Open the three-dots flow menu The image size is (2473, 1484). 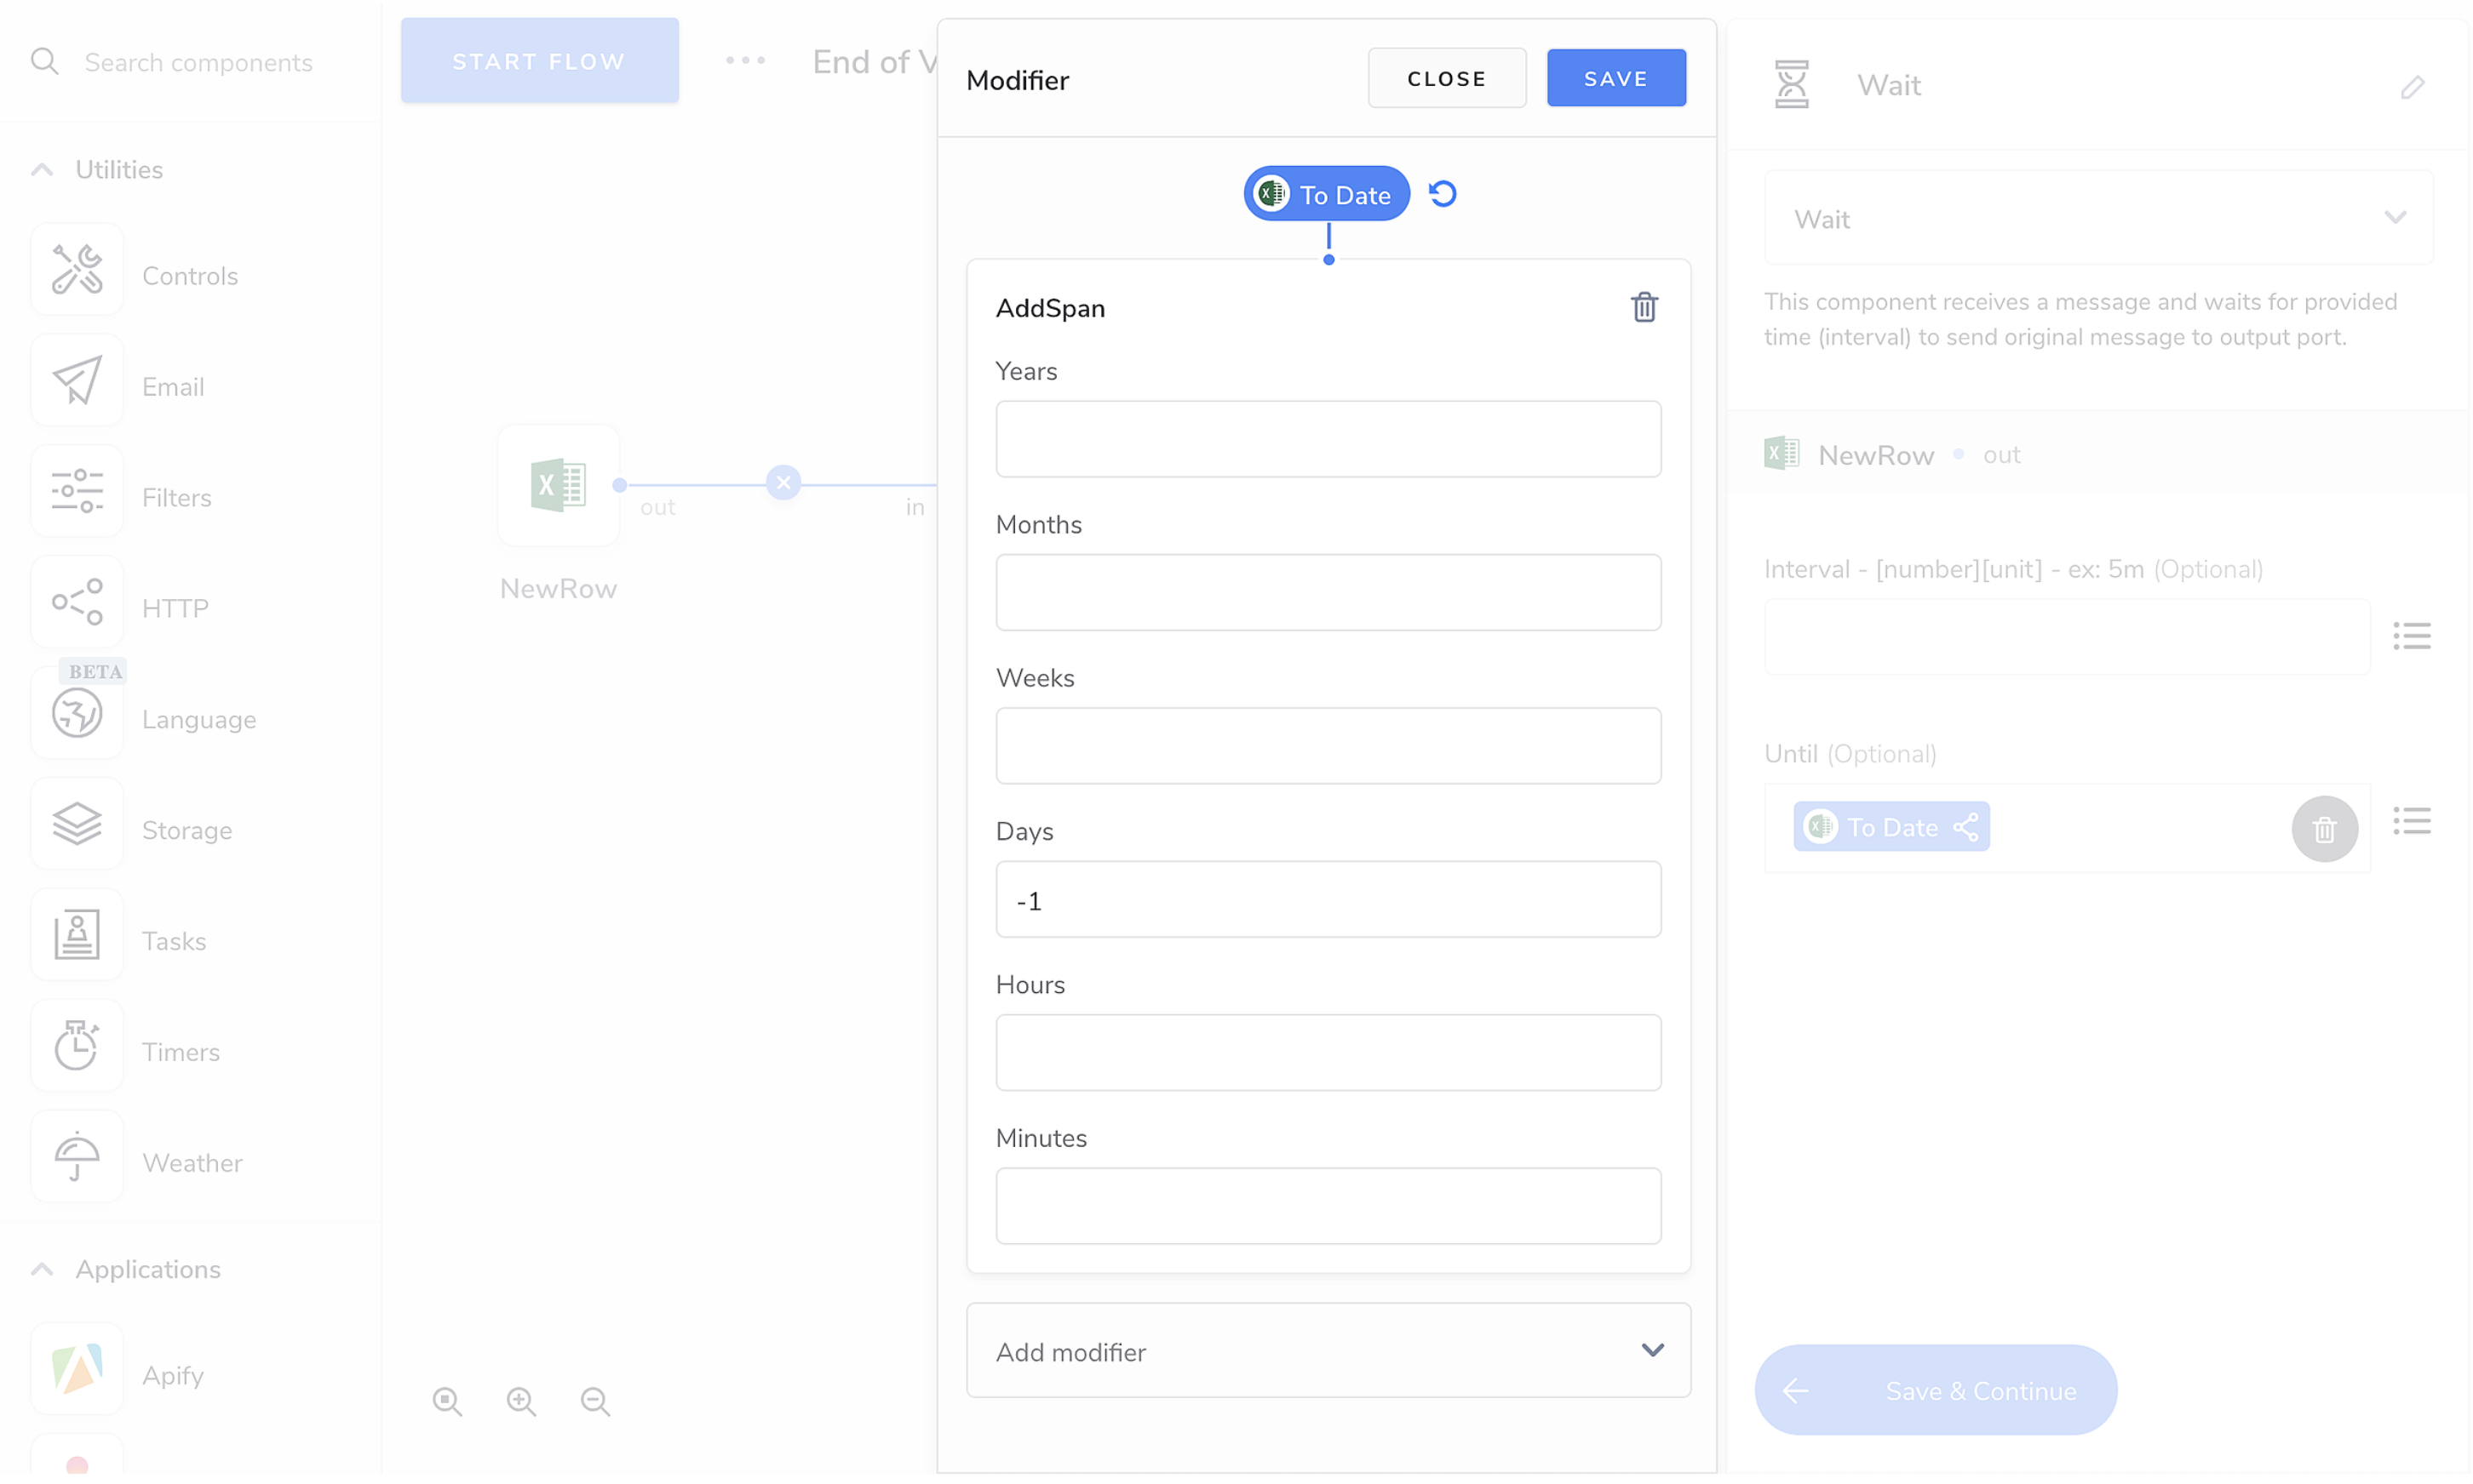(x=746, y=61)
